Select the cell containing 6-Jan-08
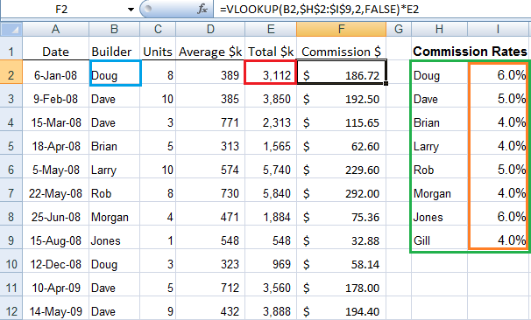This screenshot has width=531, height=320. click(x=55, y=72)
